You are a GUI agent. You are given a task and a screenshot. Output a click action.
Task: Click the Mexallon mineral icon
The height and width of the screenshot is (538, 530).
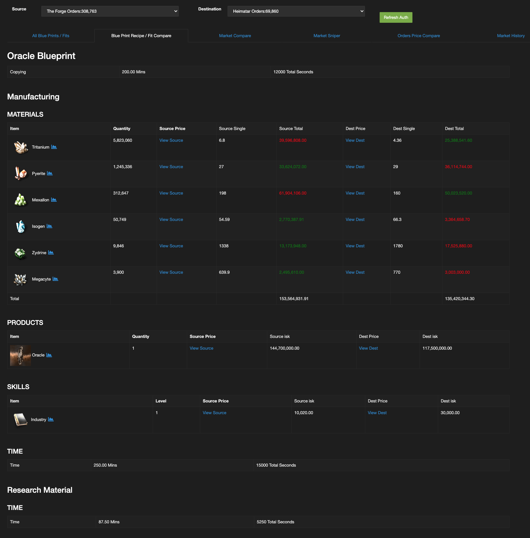[x=21, y=200]
